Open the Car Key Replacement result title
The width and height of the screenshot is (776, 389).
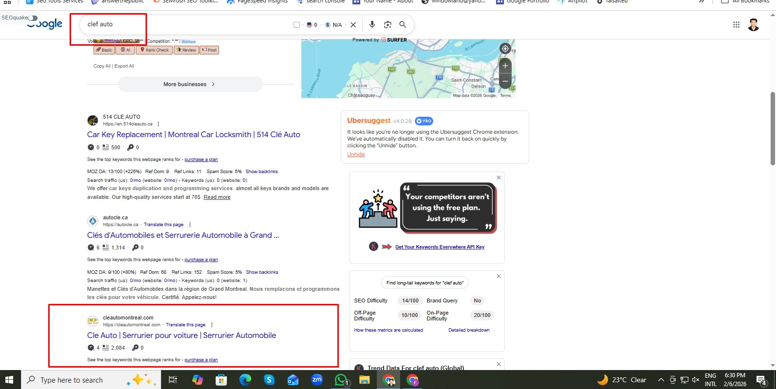pyautogui.click(x=194, y=135)
